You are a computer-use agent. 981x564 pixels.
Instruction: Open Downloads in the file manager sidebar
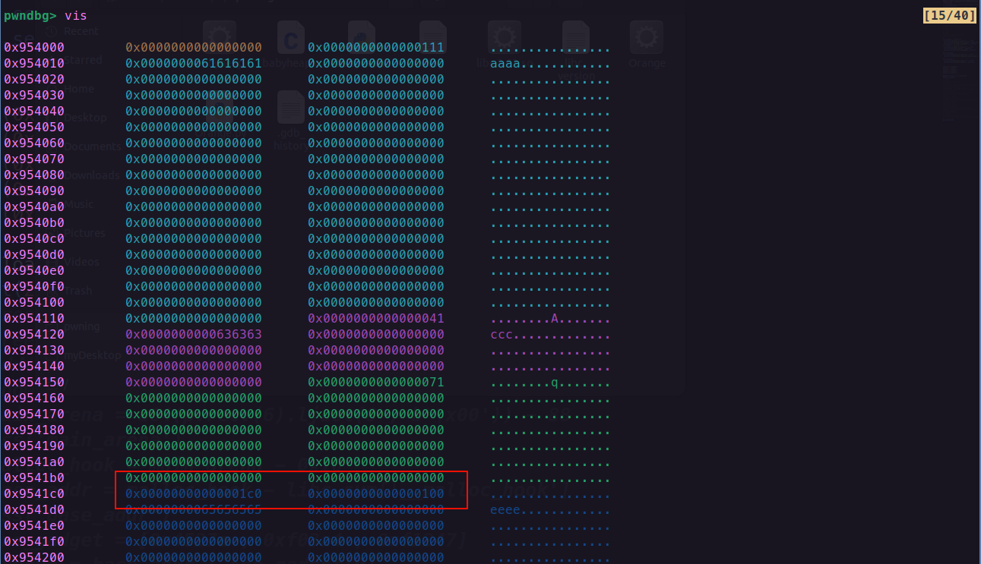coord(92,175)
